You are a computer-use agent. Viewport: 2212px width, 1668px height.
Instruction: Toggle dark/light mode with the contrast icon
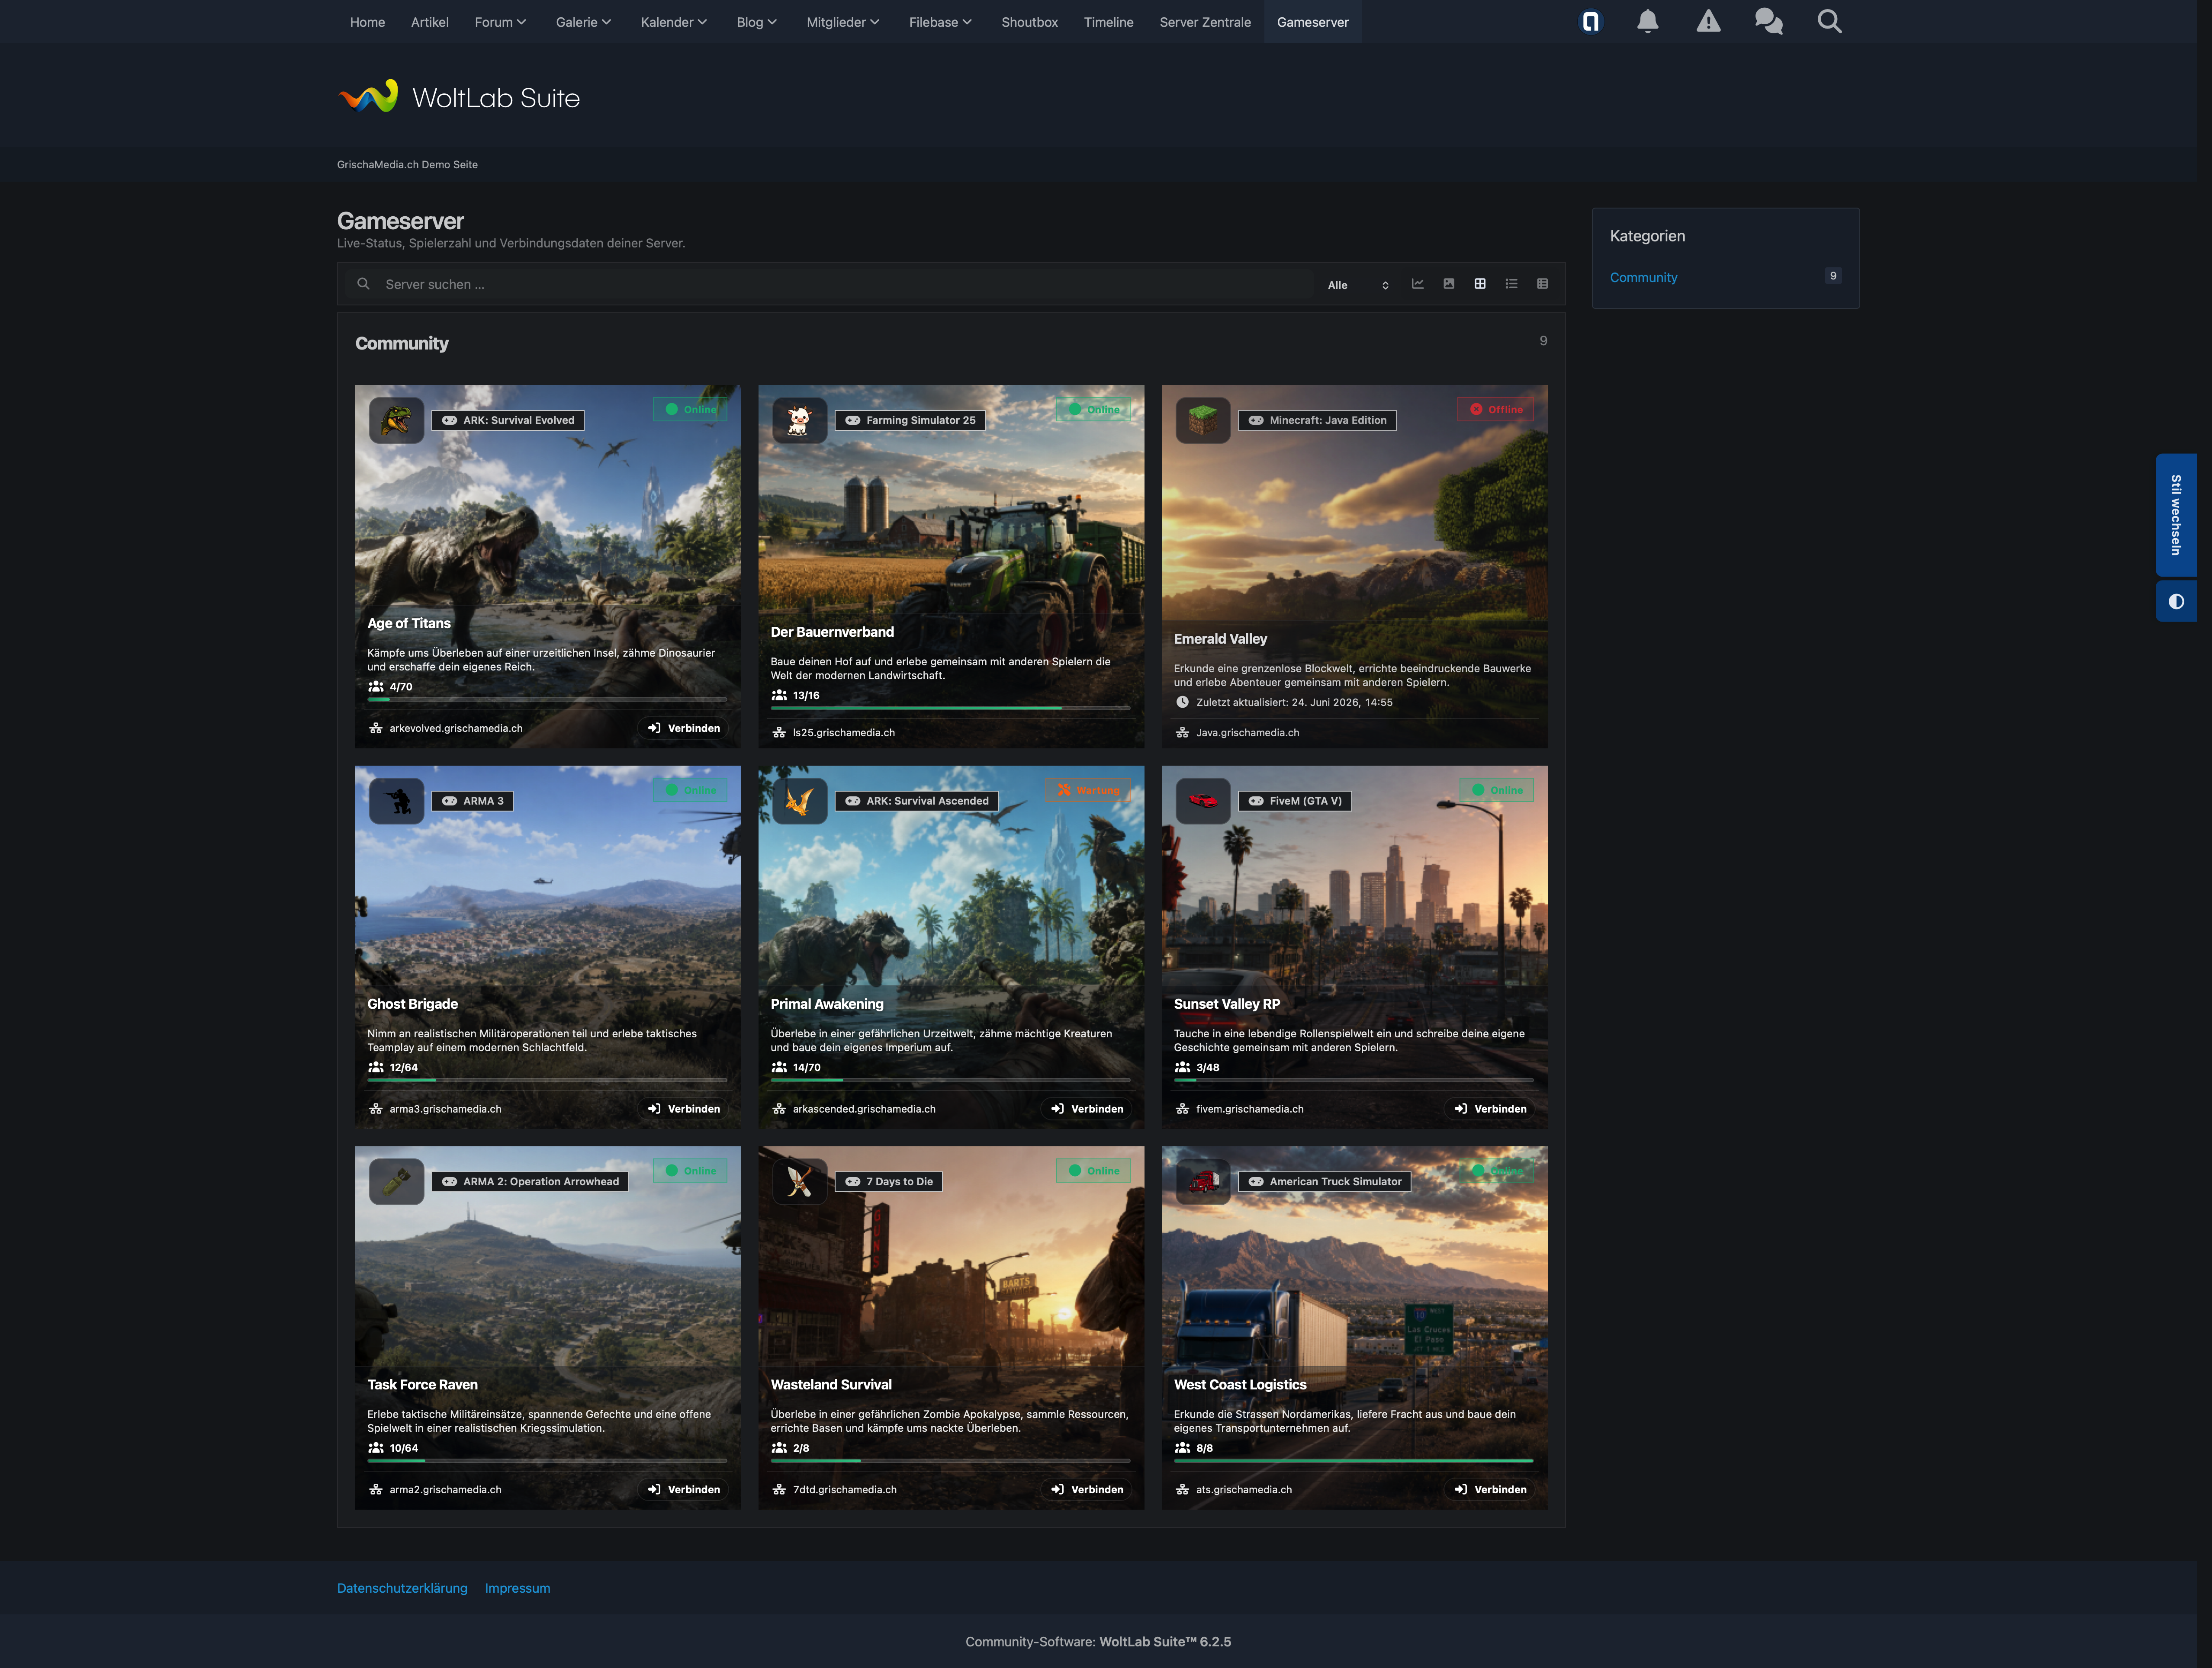2176,602
